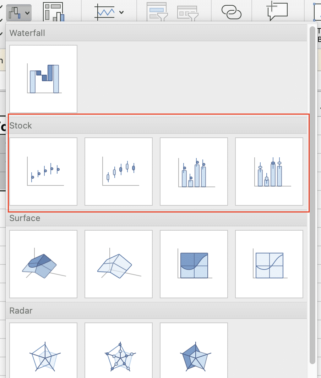The image size is (321, 378).
Task: Choose Volume-Open-High-Low-Close stock chart
Action: (x=269, y=172)
